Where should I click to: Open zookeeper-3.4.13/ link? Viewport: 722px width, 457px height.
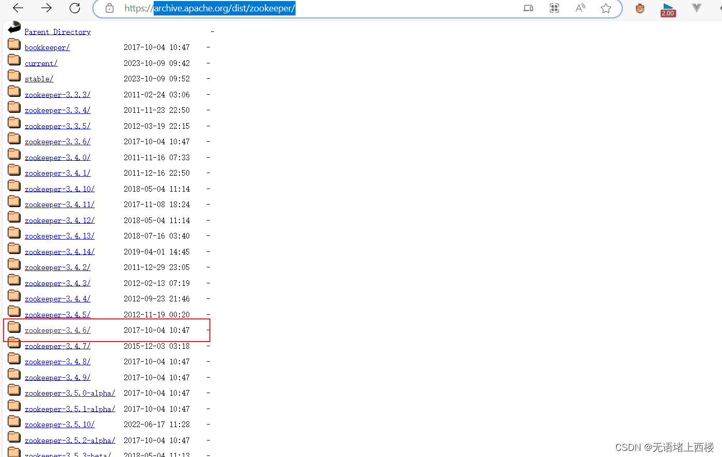[60, 236]
